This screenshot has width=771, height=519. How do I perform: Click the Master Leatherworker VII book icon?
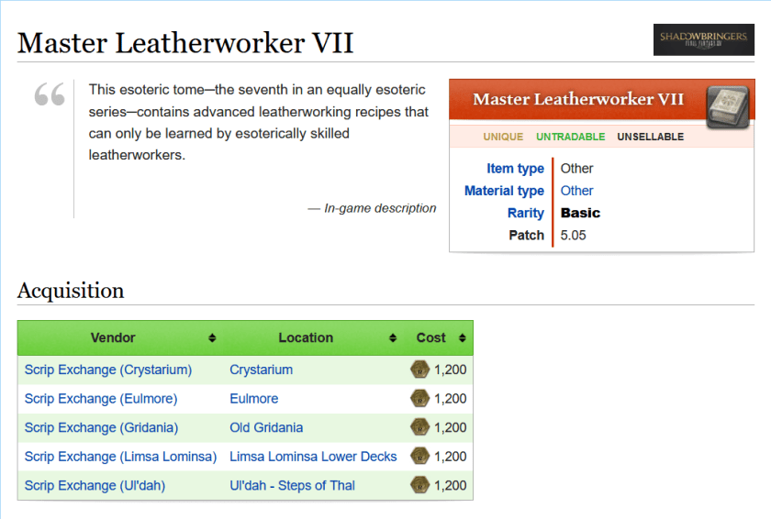pyautogui.click(x=727, y=106)
